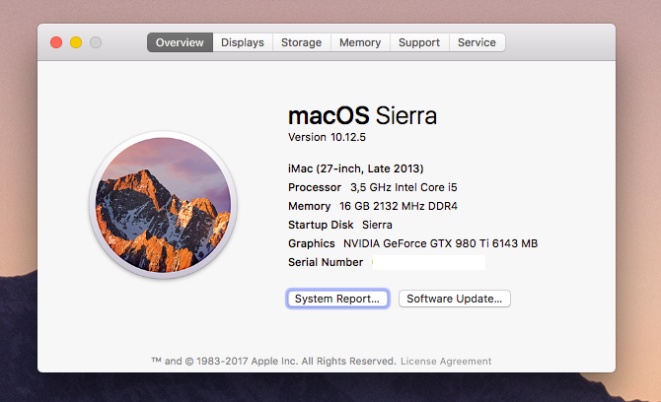Image resolution: width=661 pixels, height=402 pixels.
Task: Click NVIDIA GeForce GTX 980 Ti value
Action: (x=441, y=243)
